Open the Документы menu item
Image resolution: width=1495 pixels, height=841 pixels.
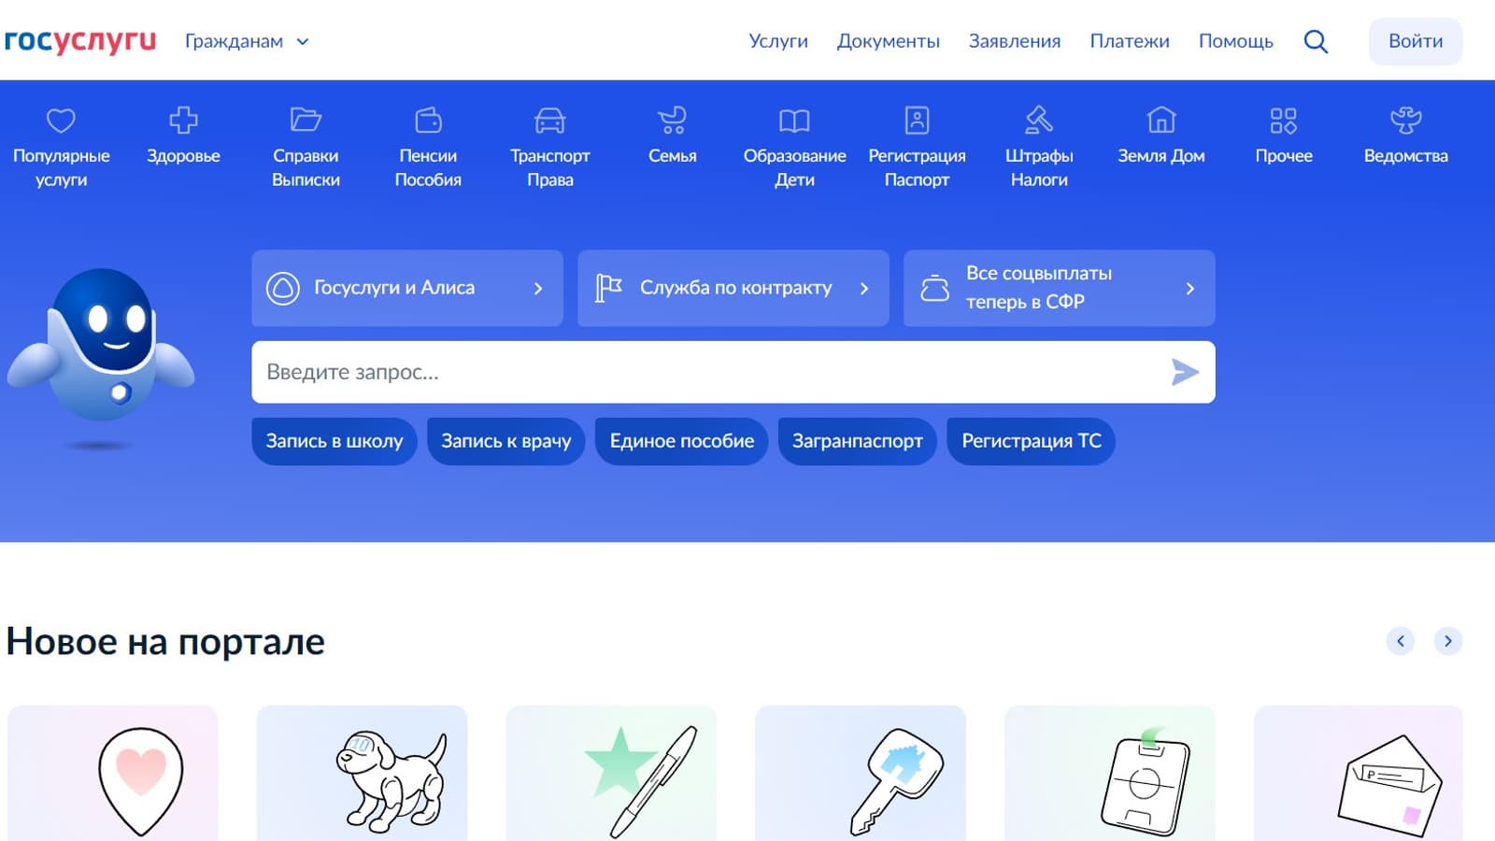tap(889, 41)
